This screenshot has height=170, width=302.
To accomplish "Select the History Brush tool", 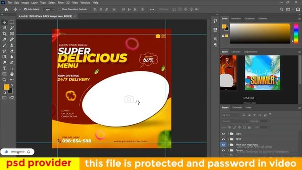I will [4, 51].
